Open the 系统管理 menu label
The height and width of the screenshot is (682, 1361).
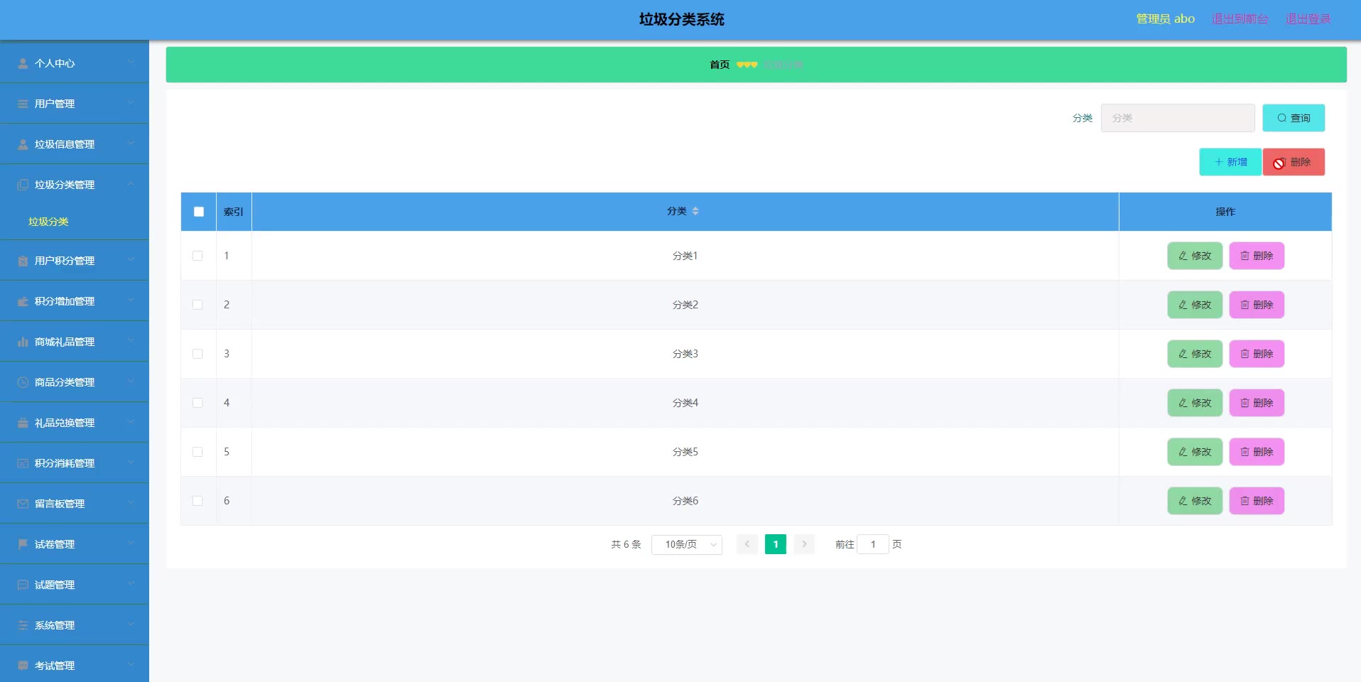pos(55,625)
